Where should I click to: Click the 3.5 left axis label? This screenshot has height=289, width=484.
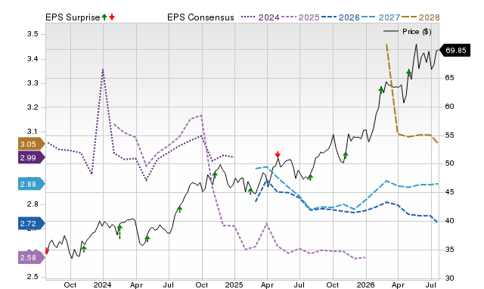(33, 34)
